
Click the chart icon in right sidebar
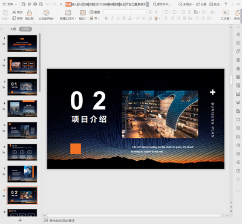[x=238, y=94]
